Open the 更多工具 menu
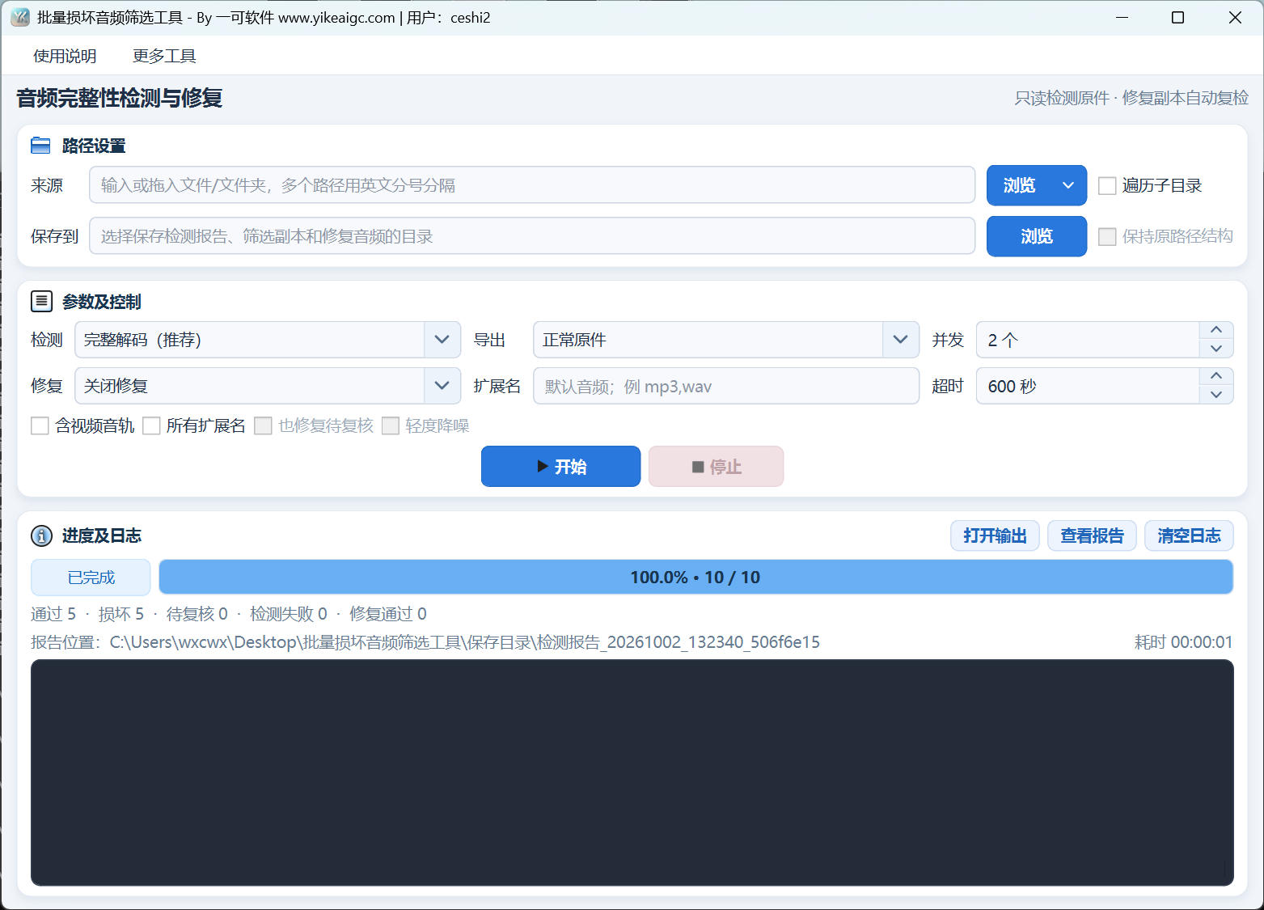 coord(164,56)
